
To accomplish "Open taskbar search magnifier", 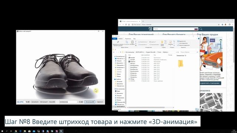I will point(7,131).
